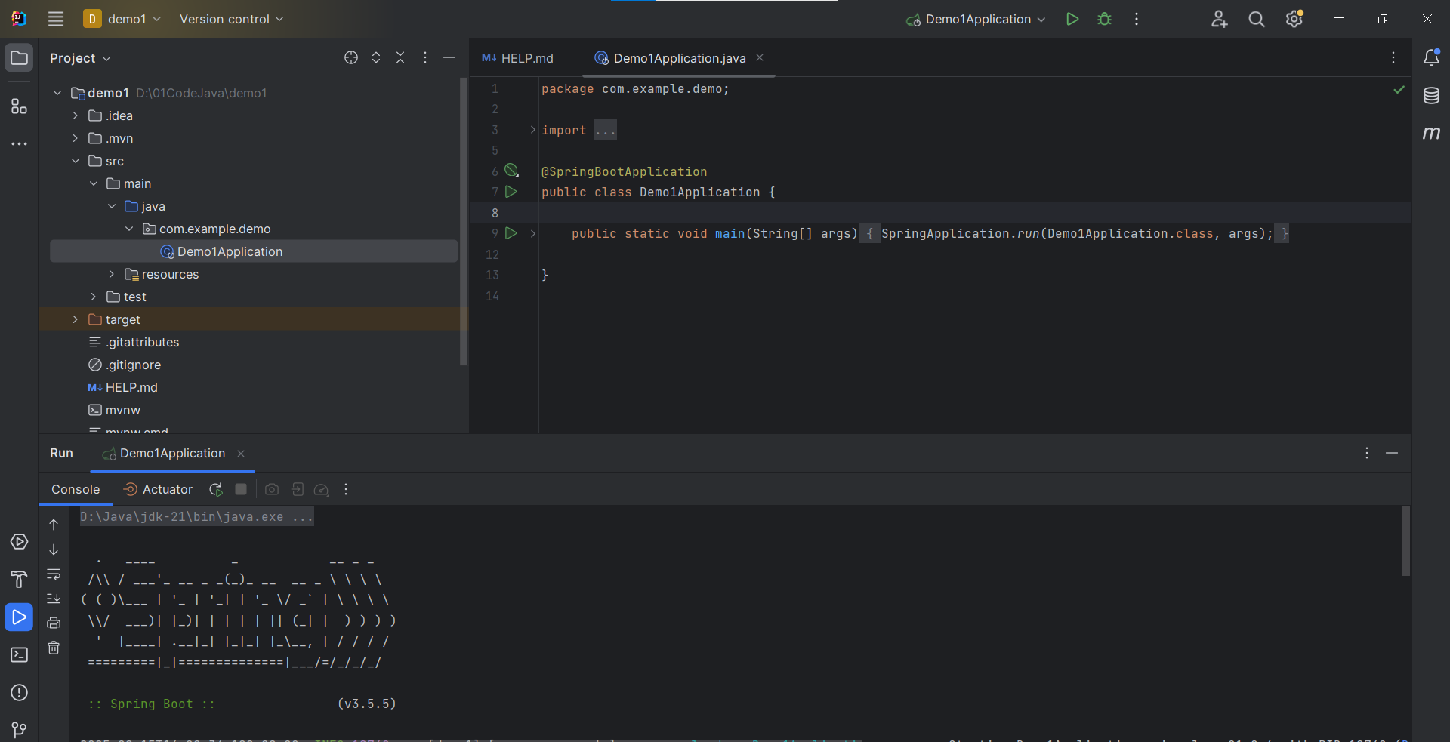The width and height of the screenshot is (1450, 742).
Task: Show more tool windows ellipsis
Action: point(19,143)
